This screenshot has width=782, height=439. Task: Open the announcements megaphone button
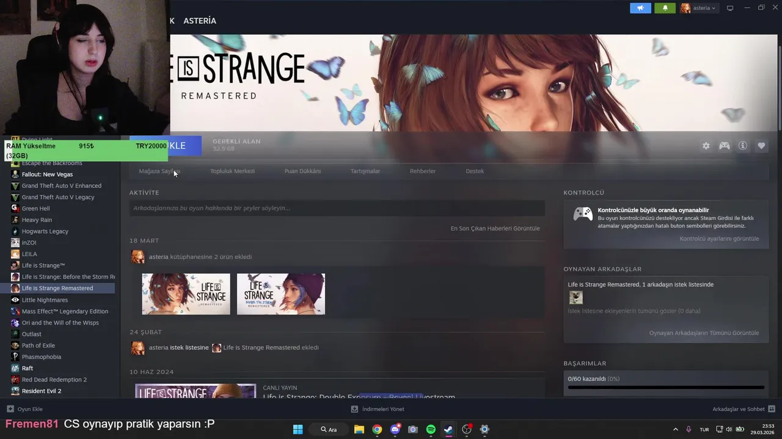640,8
